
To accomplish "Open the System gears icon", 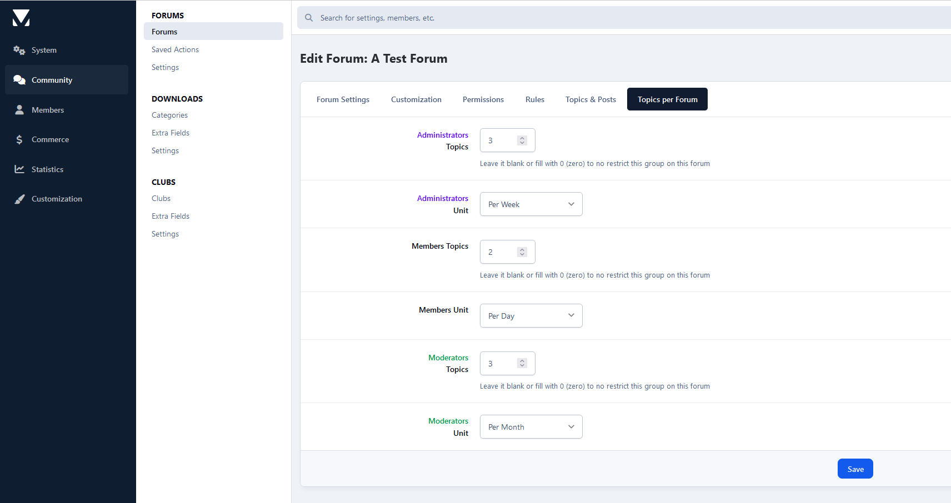I will pyautogui.click(x=19, y=50).
